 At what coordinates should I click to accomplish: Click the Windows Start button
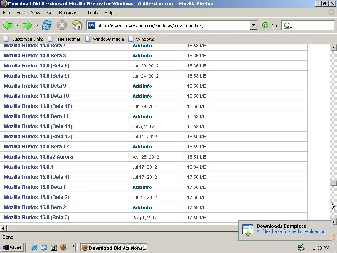(x=12, y=248)
